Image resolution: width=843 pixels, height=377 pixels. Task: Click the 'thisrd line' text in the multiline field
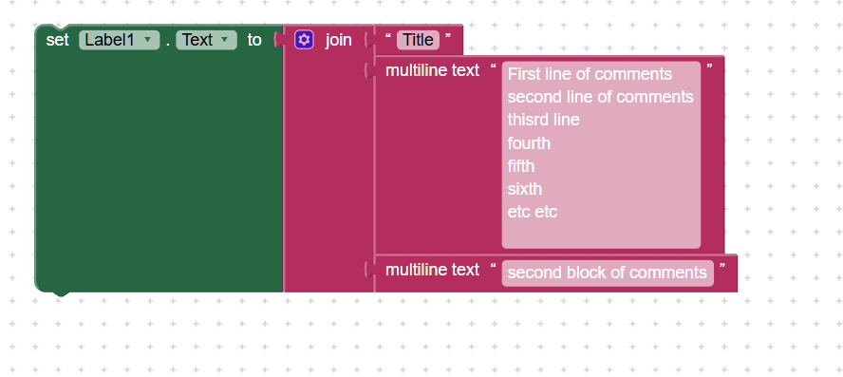pyautogui.click(x=544, y=120)
